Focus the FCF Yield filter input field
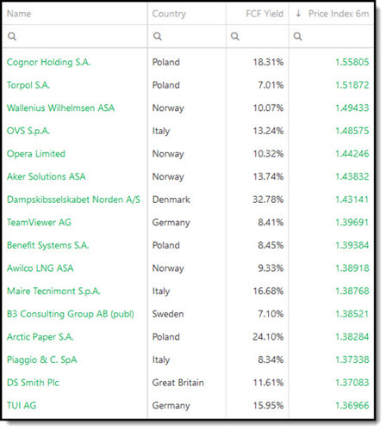Image resolution: width=386 pixels, height=430 pixels. tap(258, 36)
